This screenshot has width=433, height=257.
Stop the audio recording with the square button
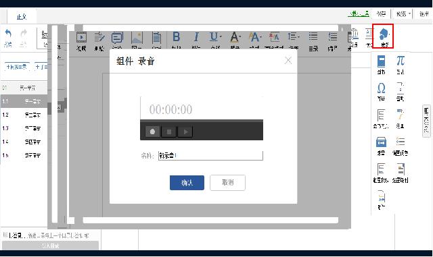tap(168, 132)
